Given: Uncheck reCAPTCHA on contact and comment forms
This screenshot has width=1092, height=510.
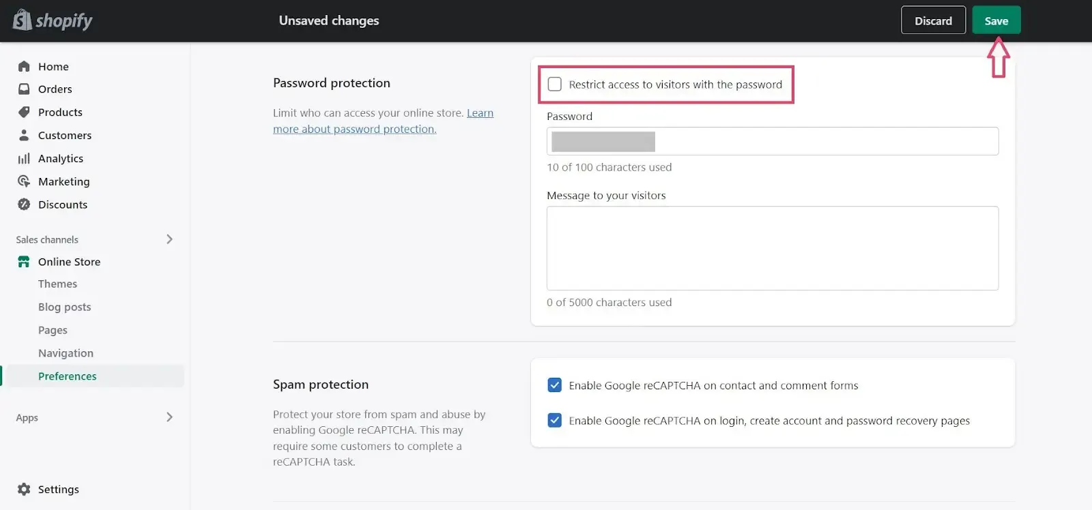Looking at the screenshot, I should point(555,385).
